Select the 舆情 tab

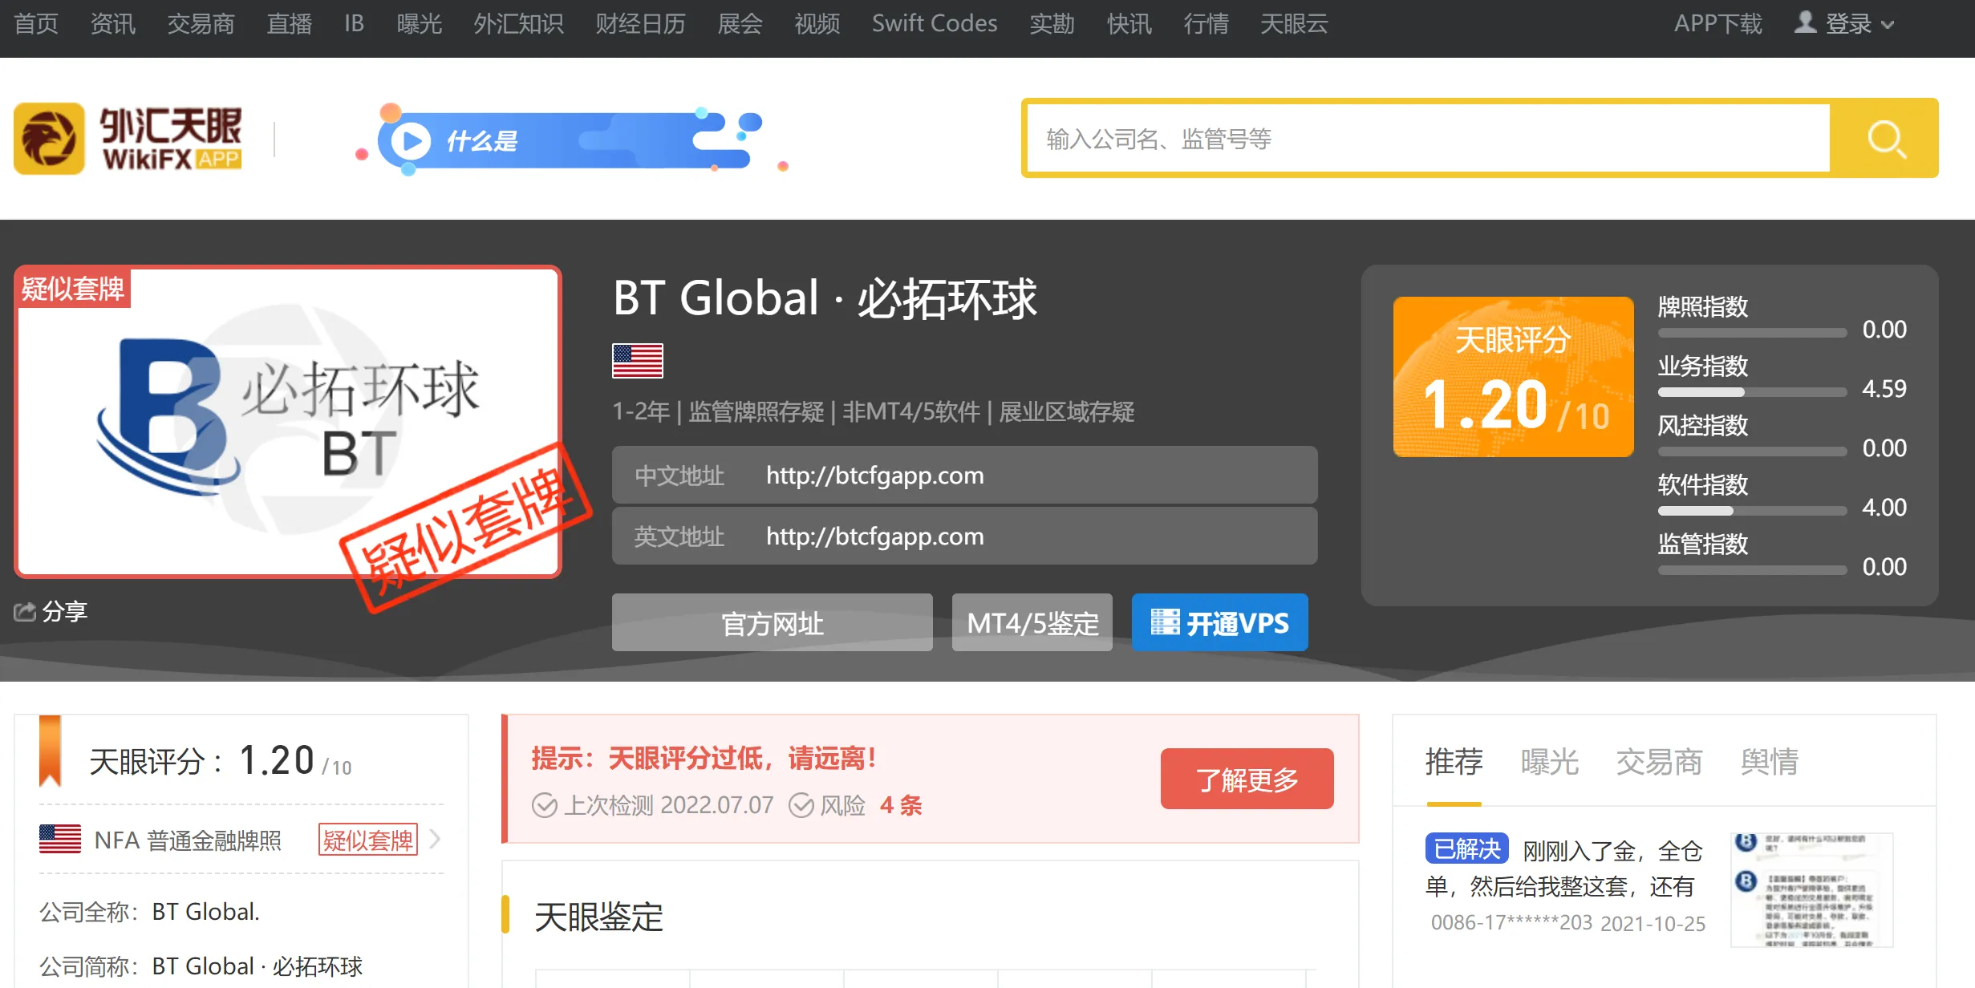point(1770,762)
